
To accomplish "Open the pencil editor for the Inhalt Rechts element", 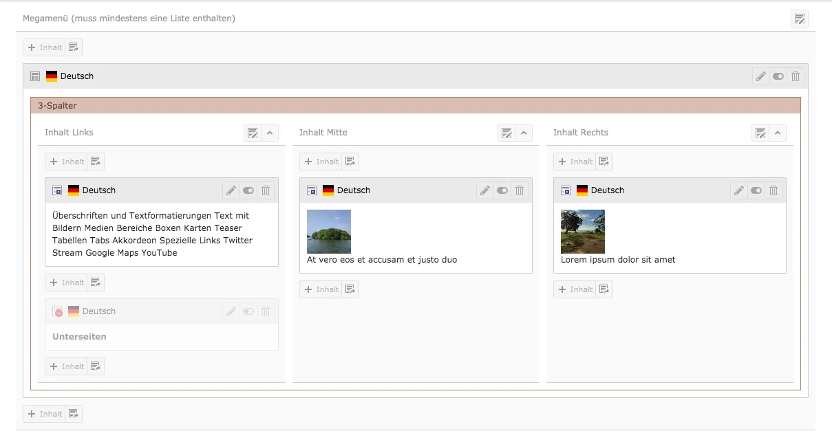I will pyautogui.click(x=738, y=190).
